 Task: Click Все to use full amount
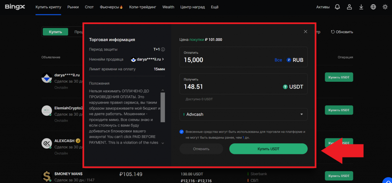pos(278,60)
